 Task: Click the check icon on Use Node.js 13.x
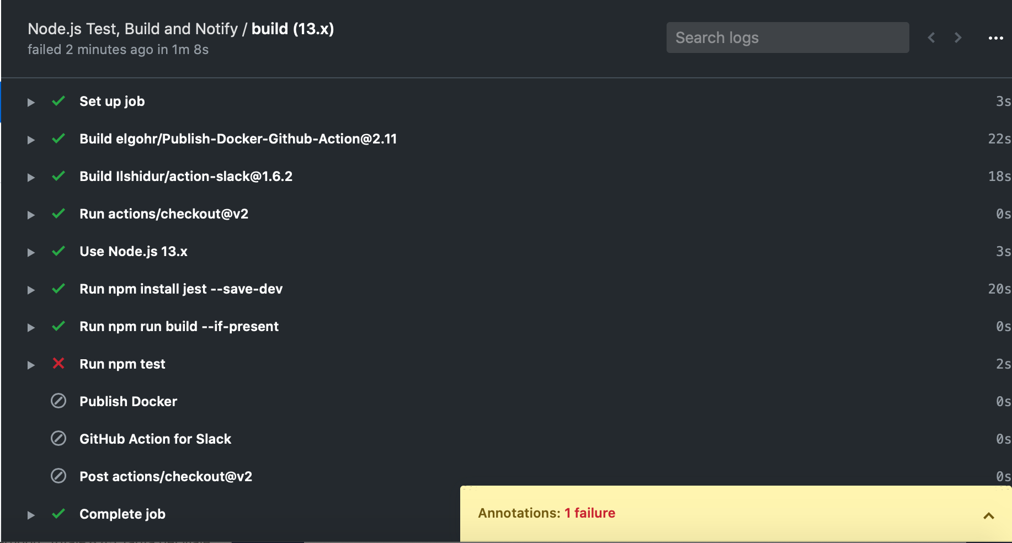coord(58,252)
